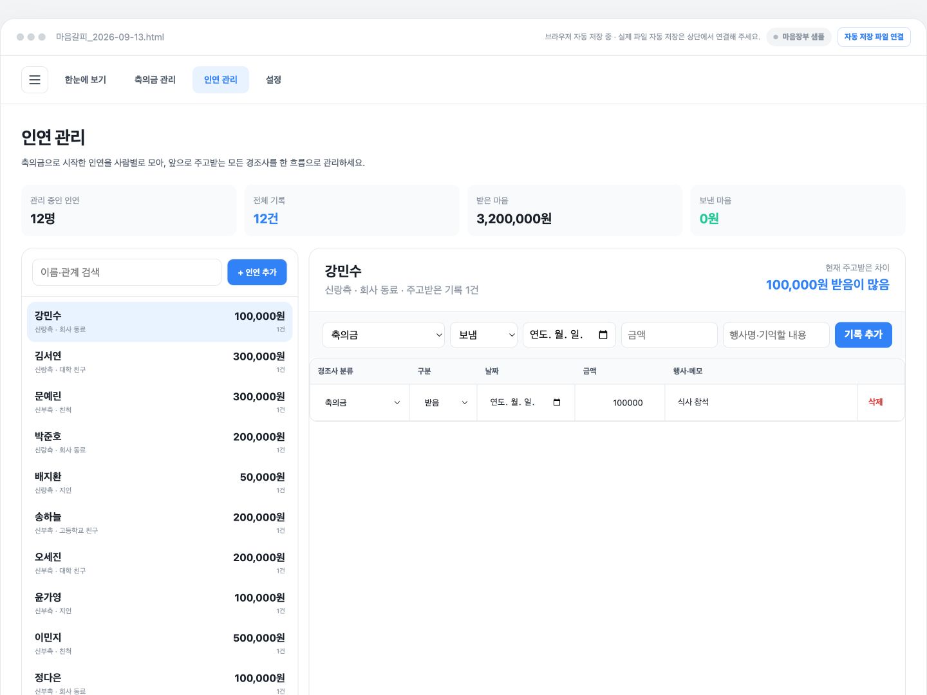Click the 인연 관리 page heading
Screen dimensions: 927x695
[x=53, y=137]
